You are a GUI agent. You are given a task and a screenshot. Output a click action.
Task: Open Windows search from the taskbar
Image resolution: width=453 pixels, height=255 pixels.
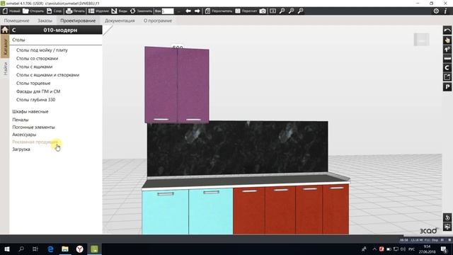(21, 249)
